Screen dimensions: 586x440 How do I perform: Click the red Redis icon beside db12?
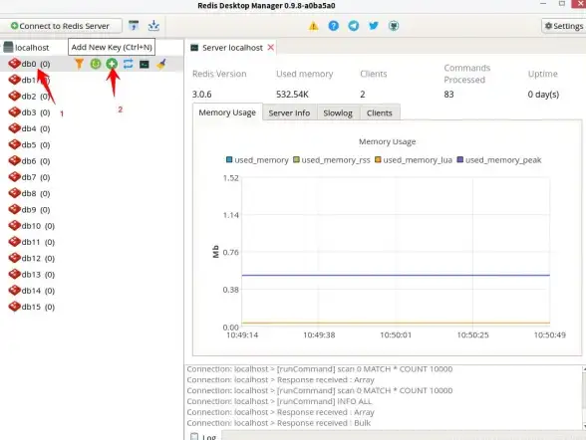[x=15, y=258]
